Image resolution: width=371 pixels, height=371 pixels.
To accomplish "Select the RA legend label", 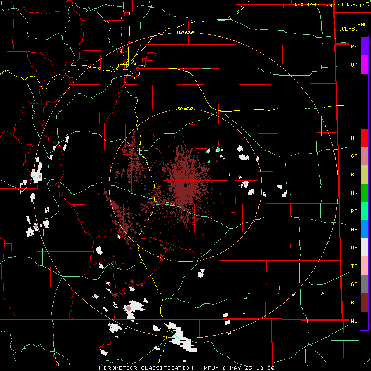I will 354,211.
